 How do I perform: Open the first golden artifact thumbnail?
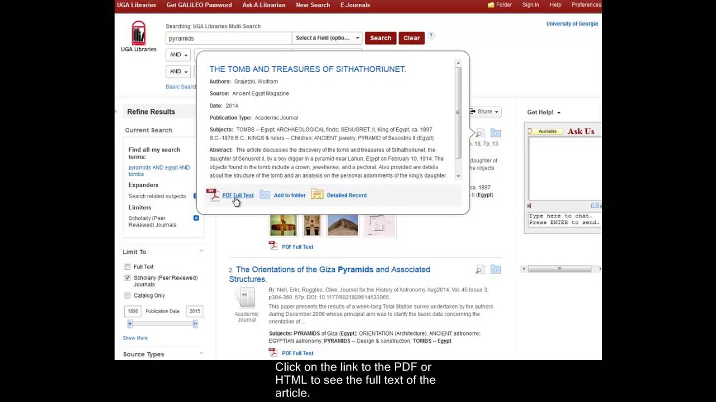tap(283, 225)
